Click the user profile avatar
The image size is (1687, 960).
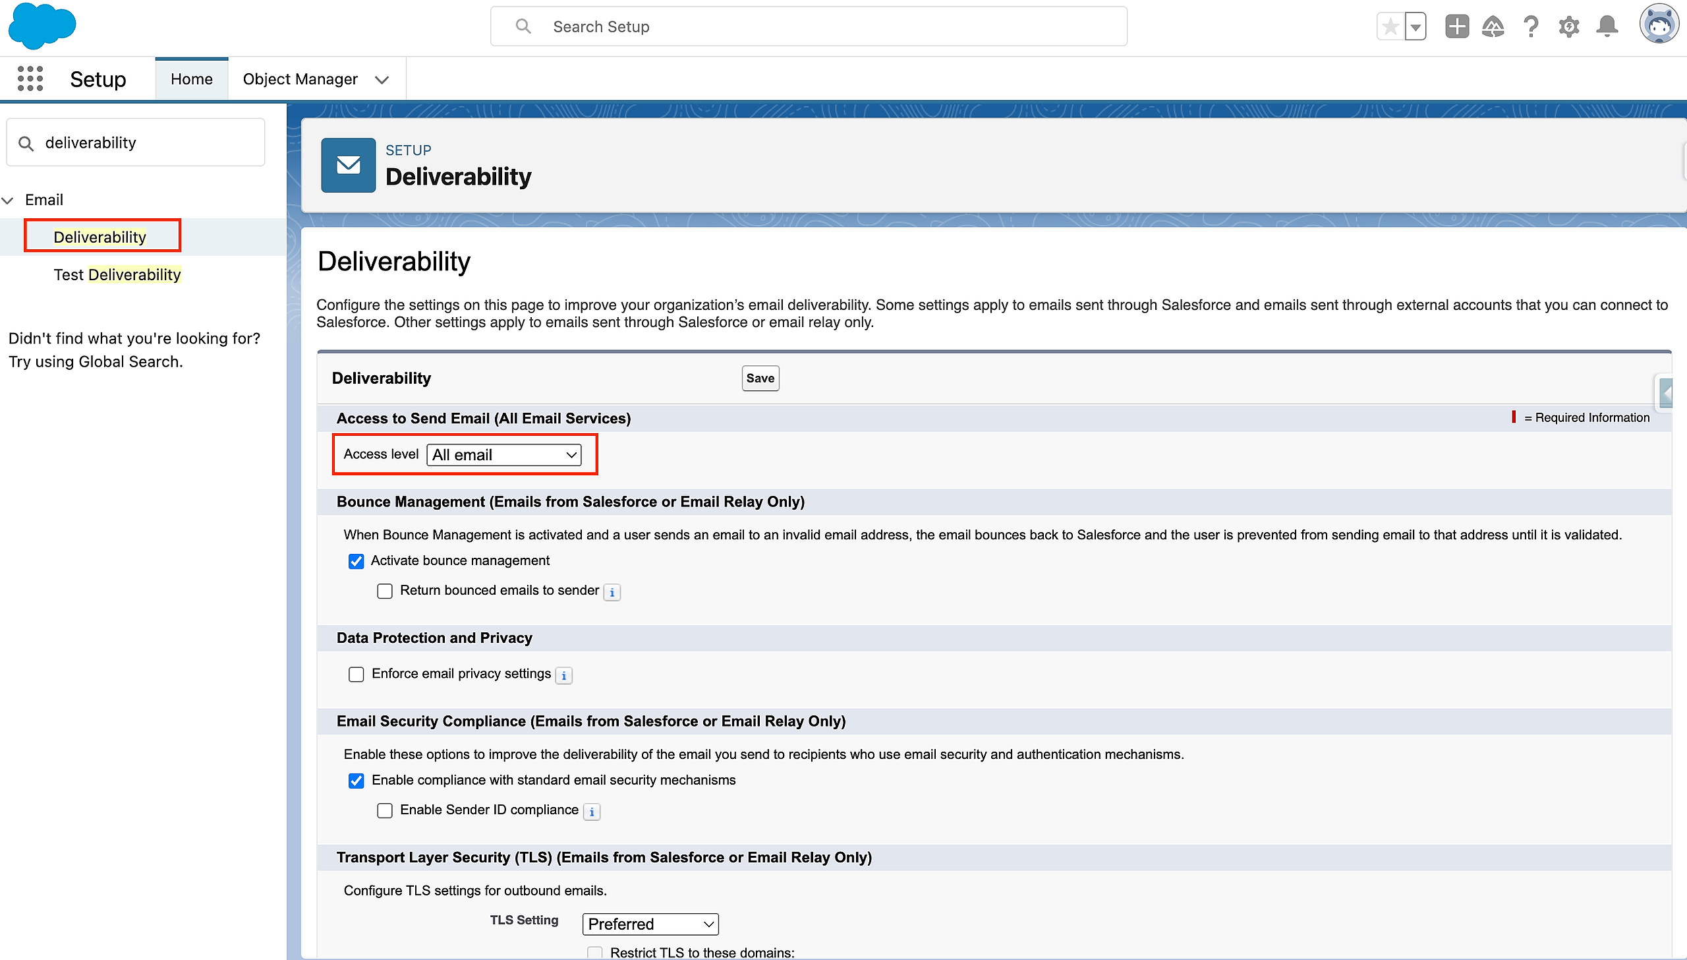coord(1658,25)
